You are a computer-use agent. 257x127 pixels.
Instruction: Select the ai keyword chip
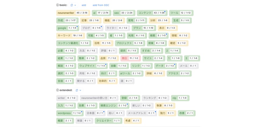[101, 13]
